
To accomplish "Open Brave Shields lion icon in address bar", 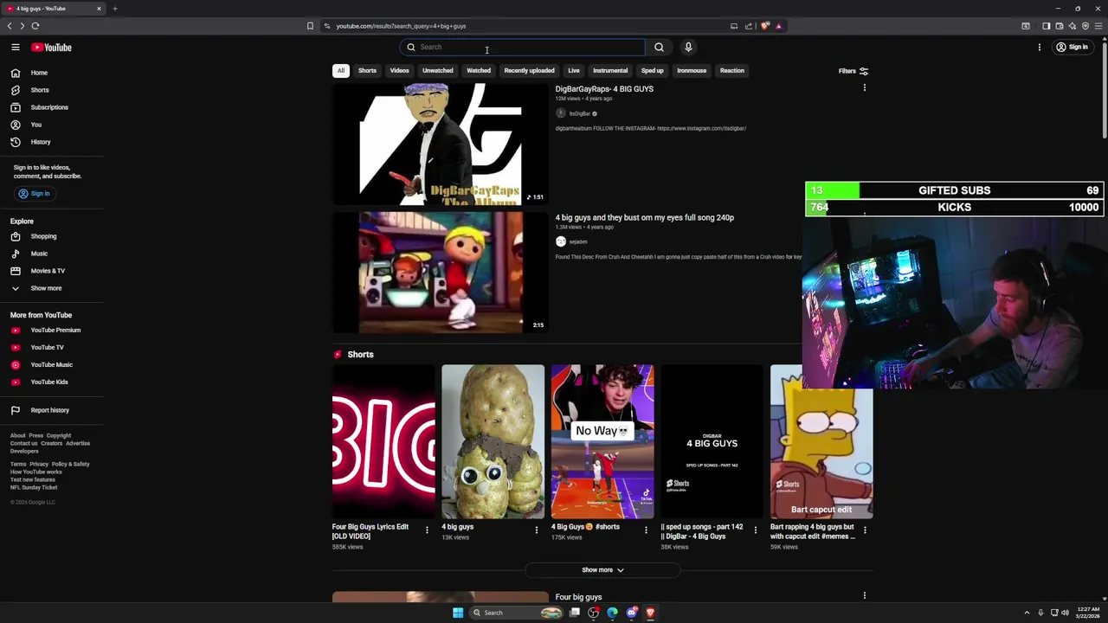I will pos(765,26).
